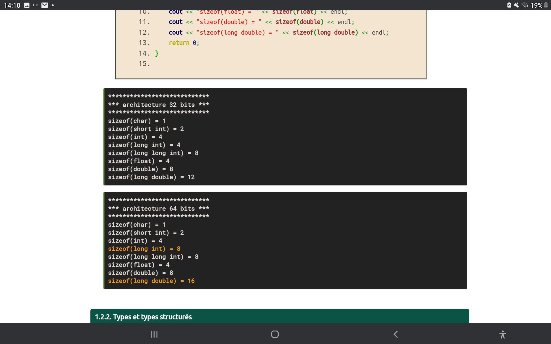
Task: Click the architecture 32 bits header text
Action: coord(158,105)
